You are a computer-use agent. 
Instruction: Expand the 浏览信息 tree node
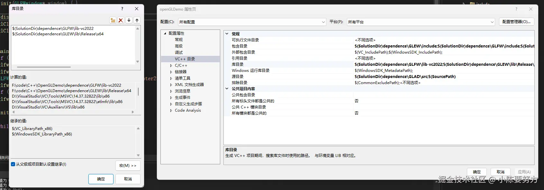(171, 91)
